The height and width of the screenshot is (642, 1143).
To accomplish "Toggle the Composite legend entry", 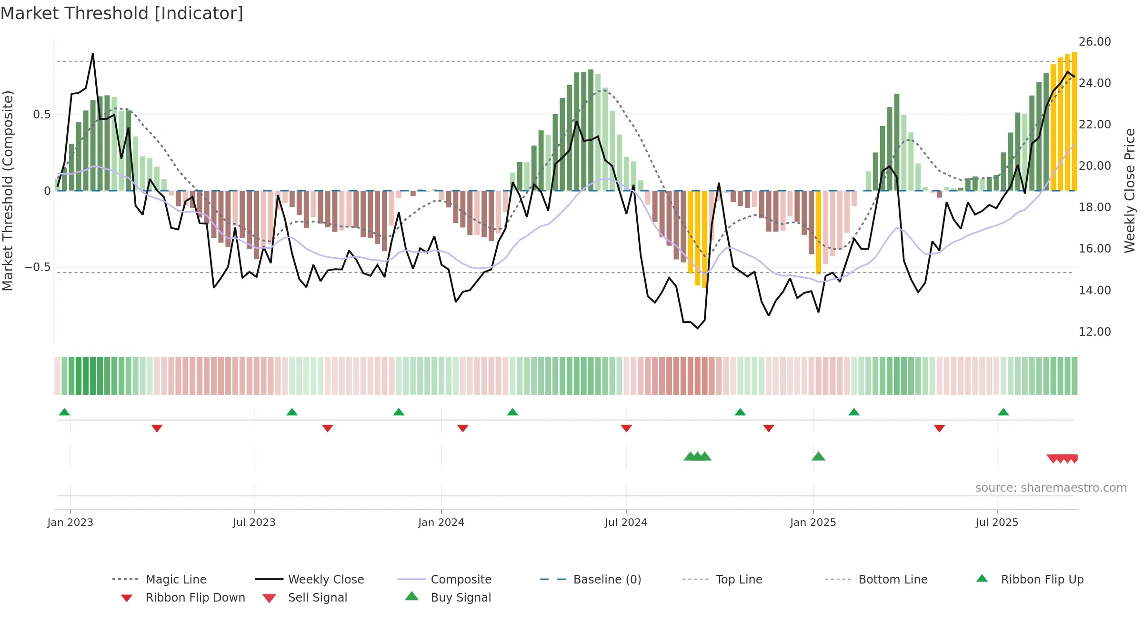I will pos(444,579).
